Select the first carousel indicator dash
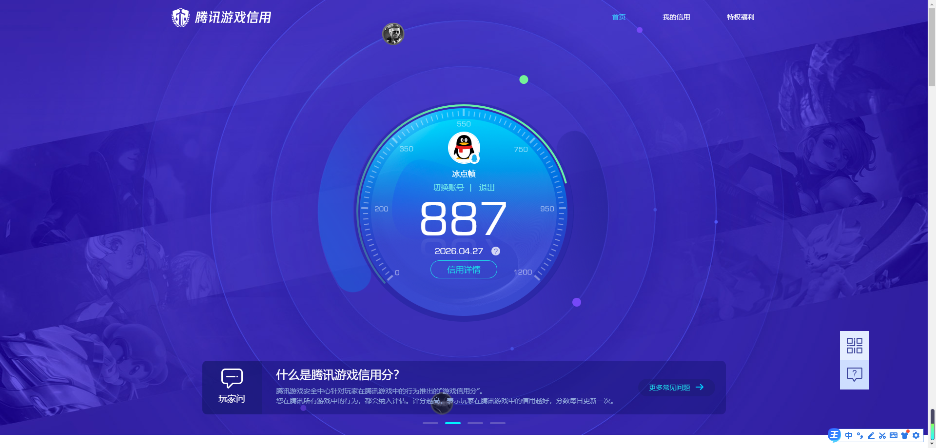 [x=430, y=423]
